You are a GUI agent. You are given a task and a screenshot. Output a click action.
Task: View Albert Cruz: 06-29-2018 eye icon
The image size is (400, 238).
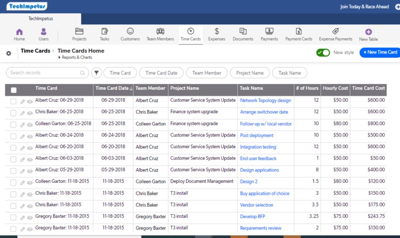[30, 102]
